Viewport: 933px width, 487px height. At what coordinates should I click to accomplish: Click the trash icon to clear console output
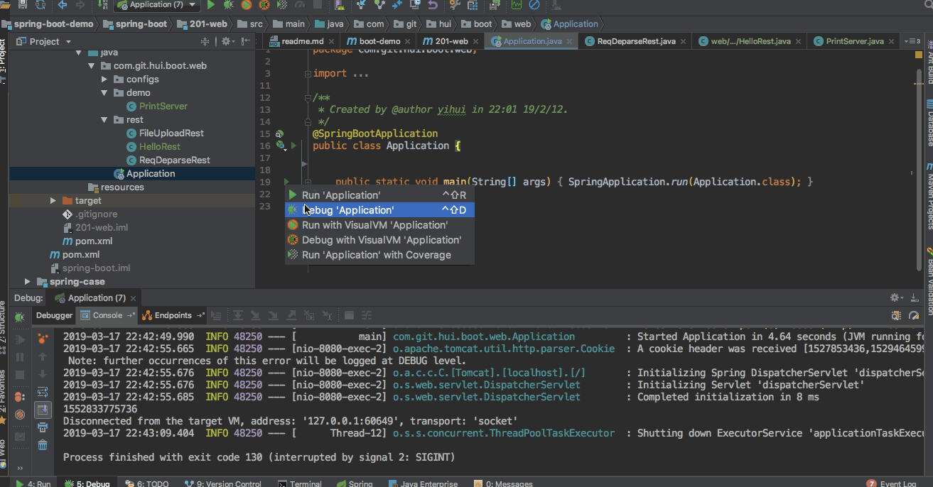43,445
